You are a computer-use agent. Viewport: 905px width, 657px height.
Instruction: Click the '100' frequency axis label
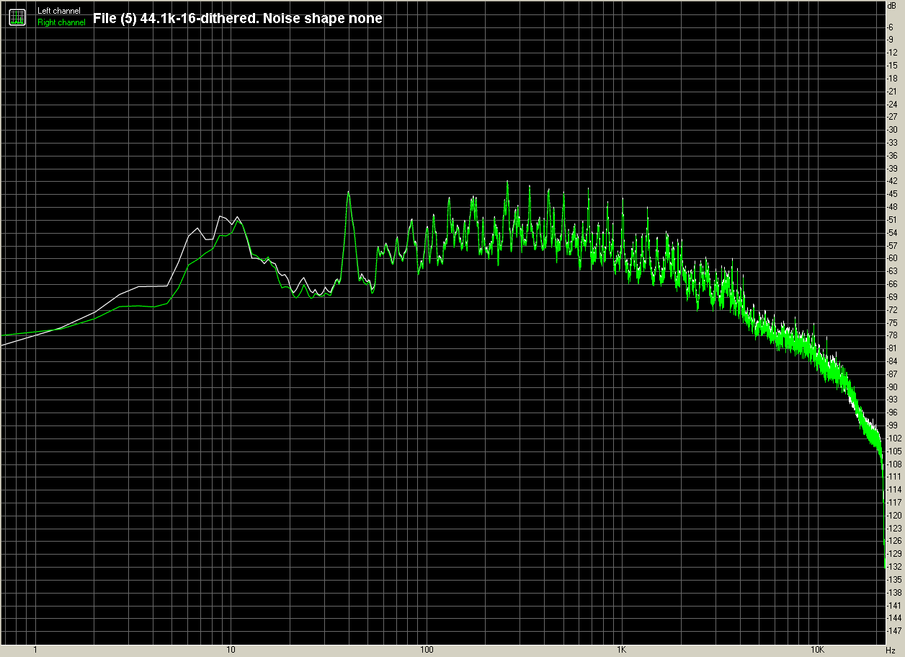pyautogui.click(x=426, y=651)
